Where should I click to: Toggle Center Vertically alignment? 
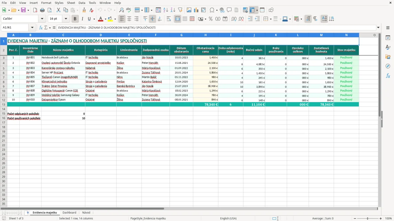coord(152,19)
